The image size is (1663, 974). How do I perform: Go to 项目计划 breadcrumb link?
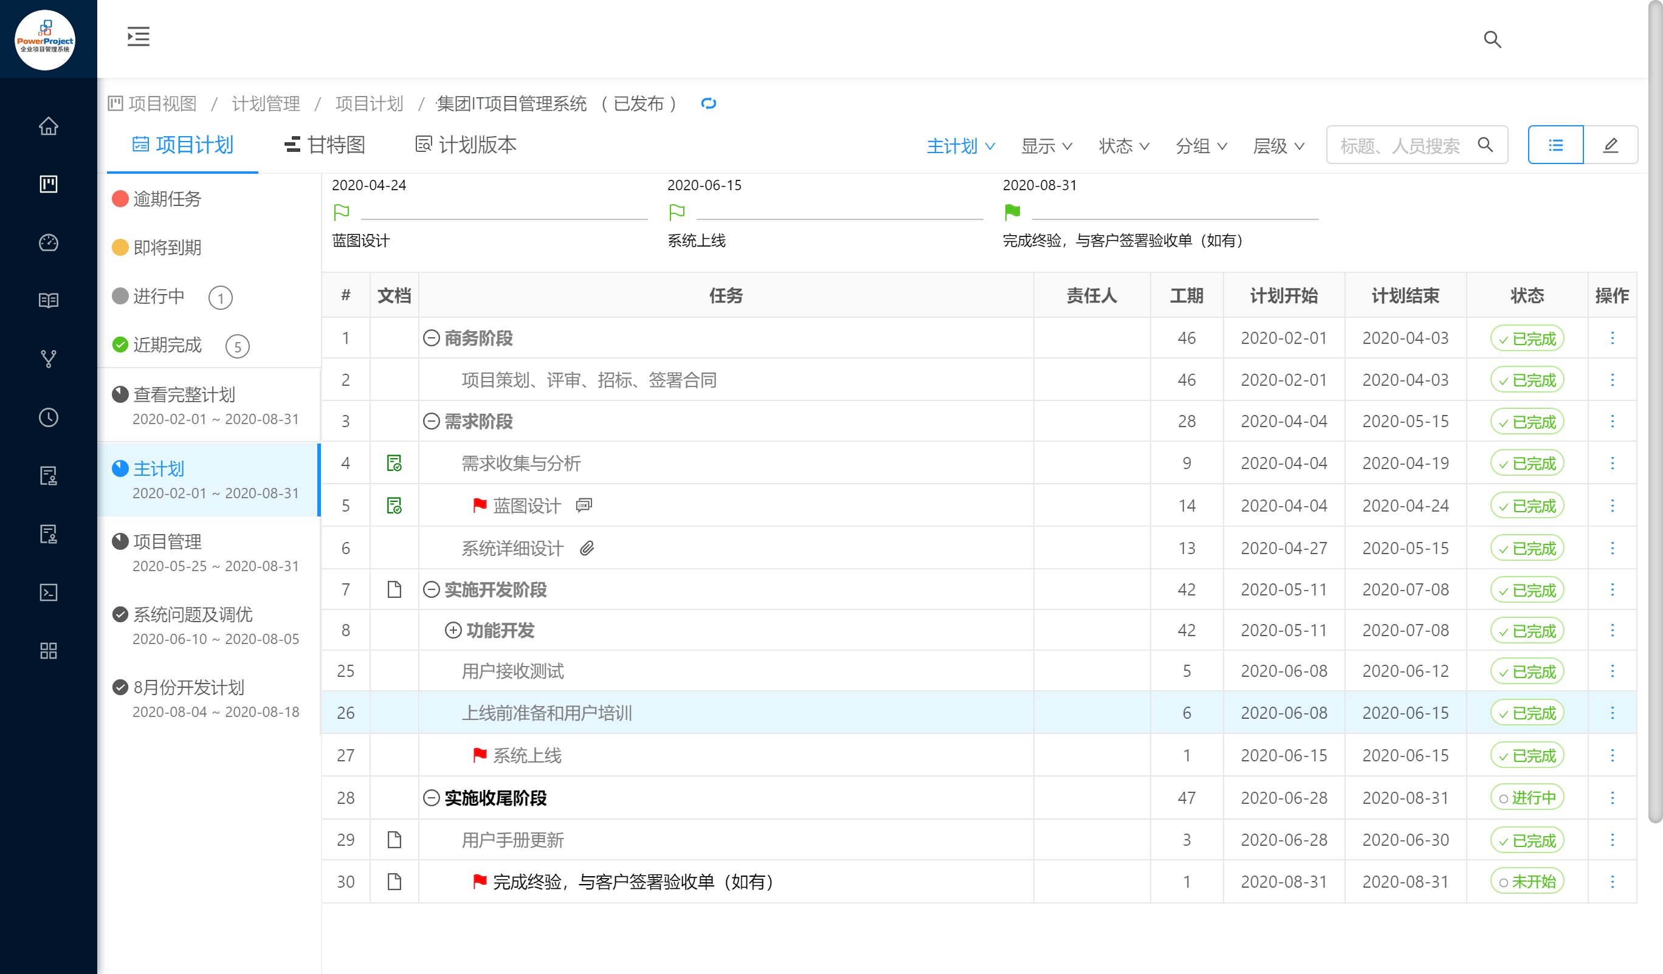(369, 104)
